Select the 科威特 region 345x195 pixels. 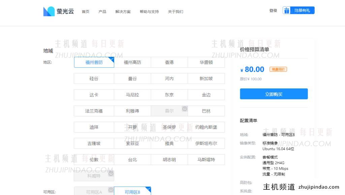click(94, 176)
